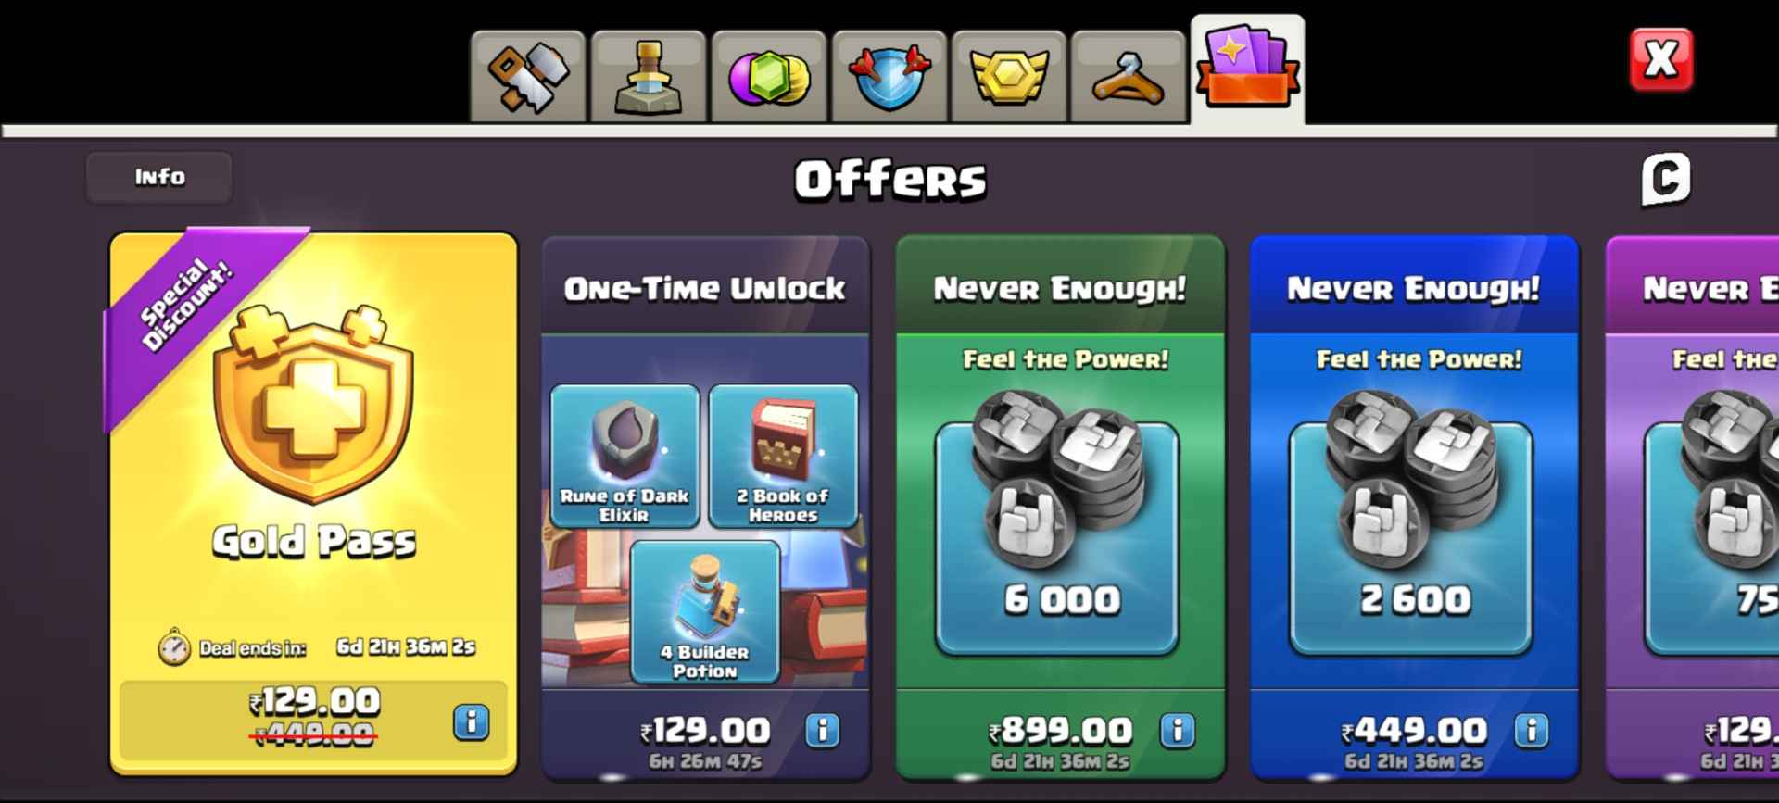Screen dimensions: 1779x803
Task: Select the 2 Book of Heroes item
Action: (x=783, y=457)
